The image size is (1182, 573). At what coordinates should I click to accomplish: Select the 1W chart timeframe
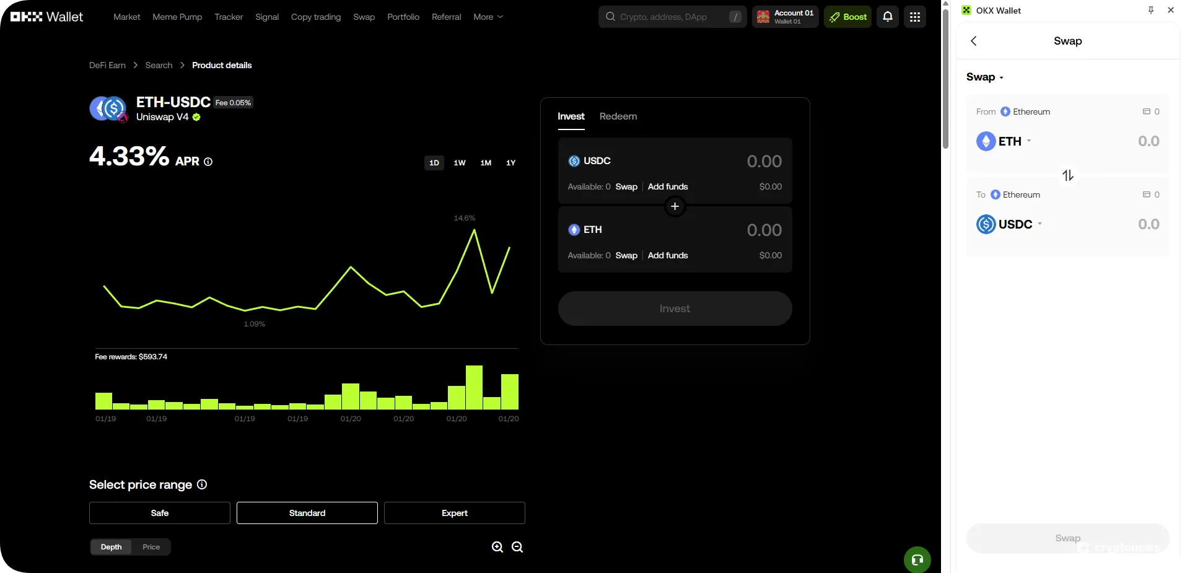point(459,163)
